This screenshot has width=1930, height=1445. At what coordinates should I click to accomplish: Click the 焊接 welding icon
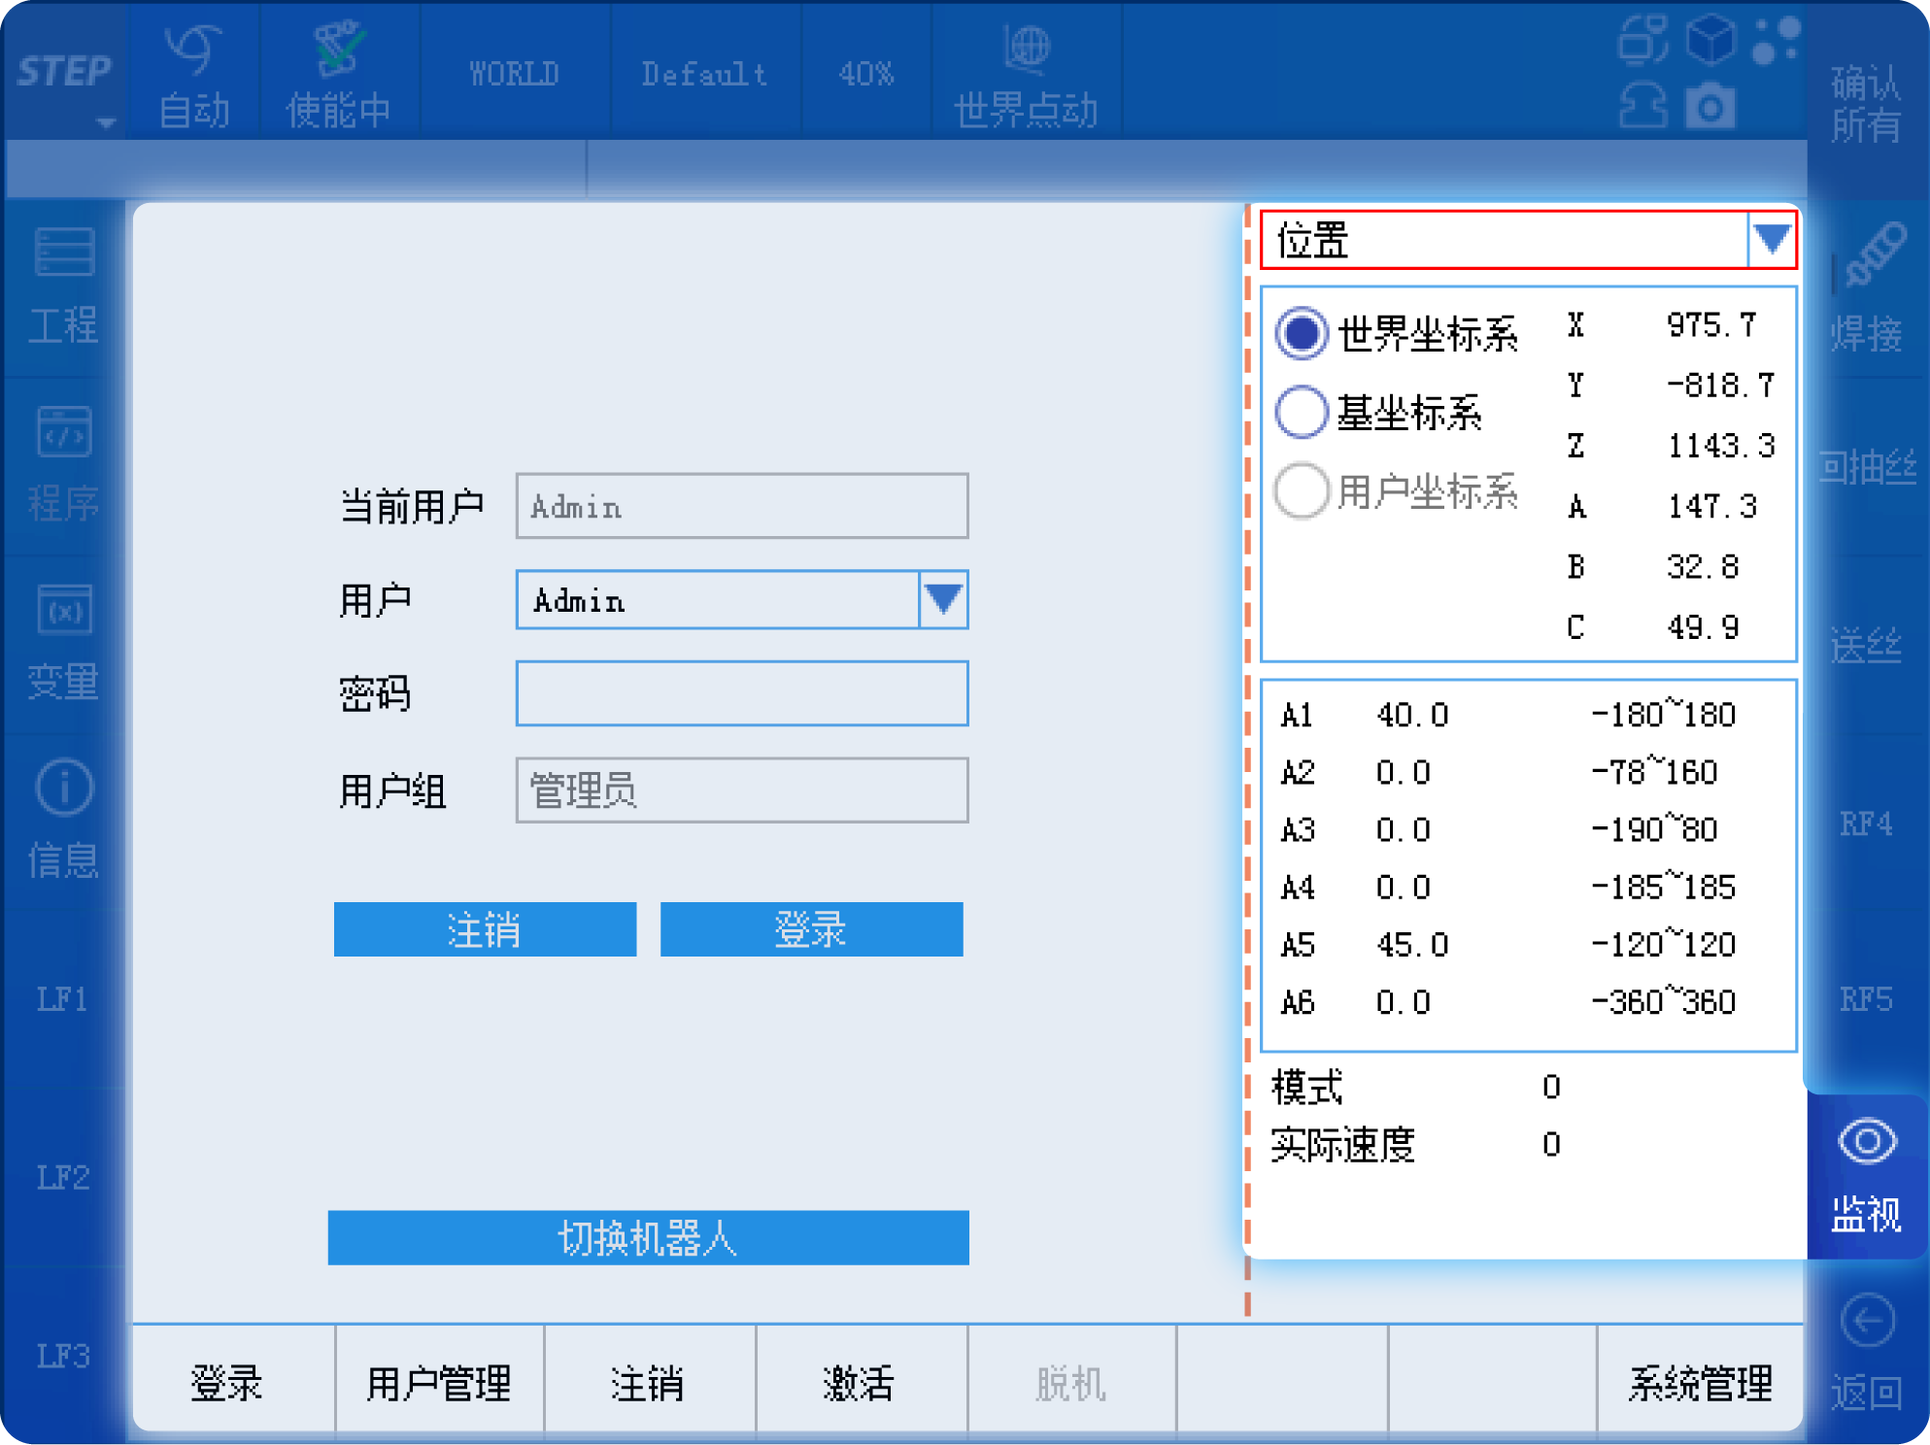1874,254
